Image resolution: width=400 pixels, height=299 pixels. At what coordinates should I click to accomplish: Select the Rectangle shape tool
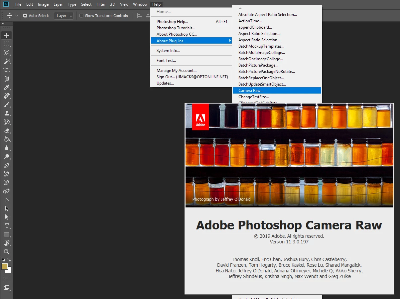pos(7,234)
